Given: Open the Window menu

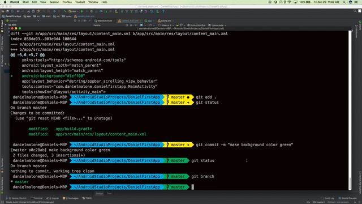Looking at the screenshot, I should coord(93,2).
